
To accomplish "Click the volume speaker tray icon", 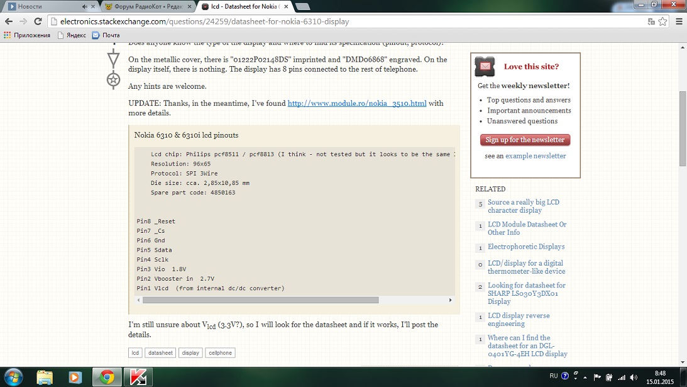I will 634,378.
